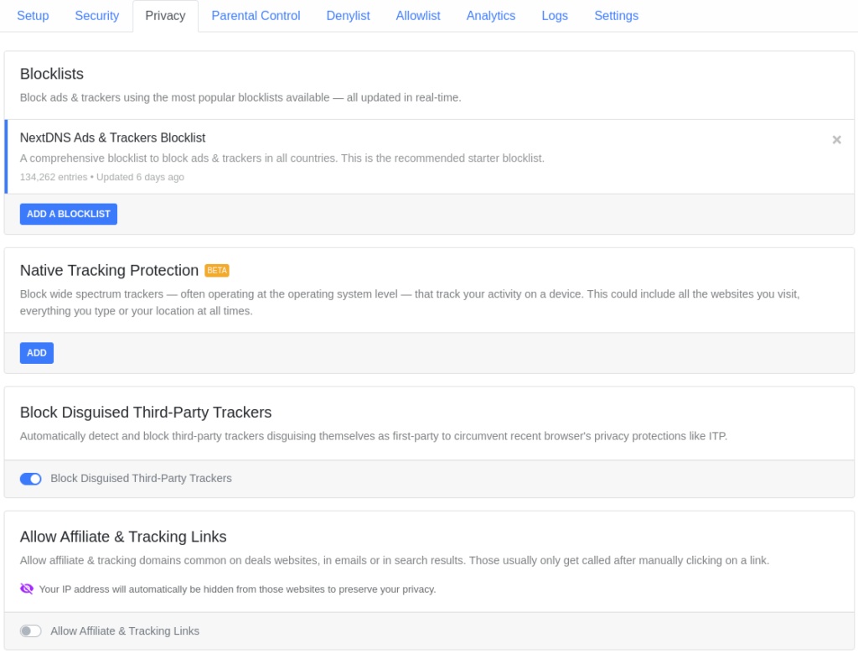858x654 pixels.
Task: Click the Native Tracking Protection heading
Action: click(x=109, y=270)
